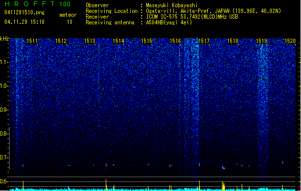This screenshot has height=191, width=301.
Task: Click the Ogata-vill. Akita-Pref. JAPAN location text
Action: [213, 11]
